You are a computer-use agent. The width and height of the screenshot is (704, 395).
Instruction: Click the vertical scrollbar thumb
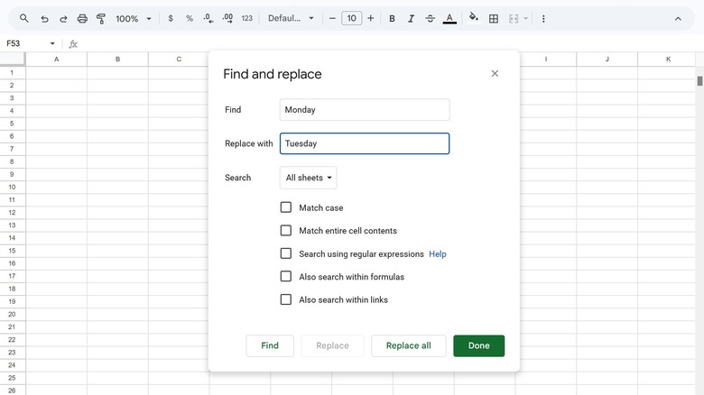coord(699,81)
